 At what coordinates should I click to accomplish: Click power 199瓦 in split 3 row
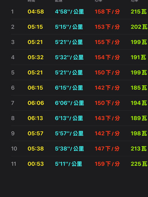pos(139,42)
